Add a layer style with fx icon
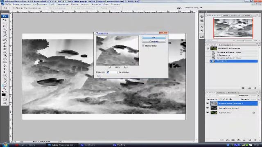Screen dimensions: 262x147 click(x=228, y=140)
